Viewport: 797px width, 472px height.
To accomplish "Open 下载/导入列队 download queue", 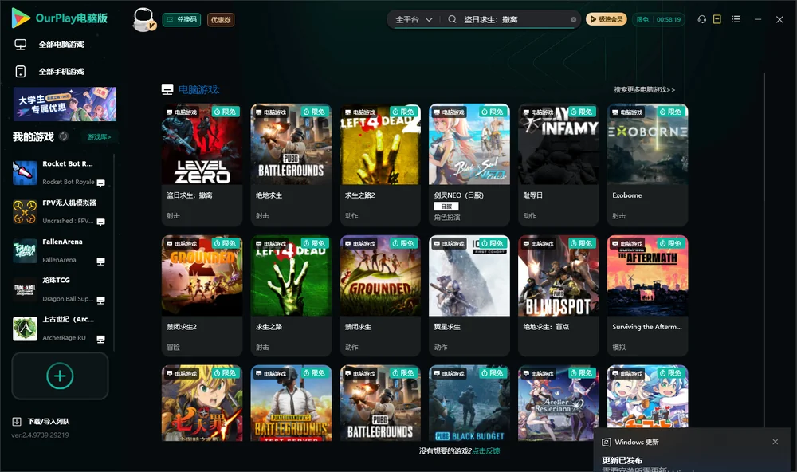I will (x=41, y=421).
